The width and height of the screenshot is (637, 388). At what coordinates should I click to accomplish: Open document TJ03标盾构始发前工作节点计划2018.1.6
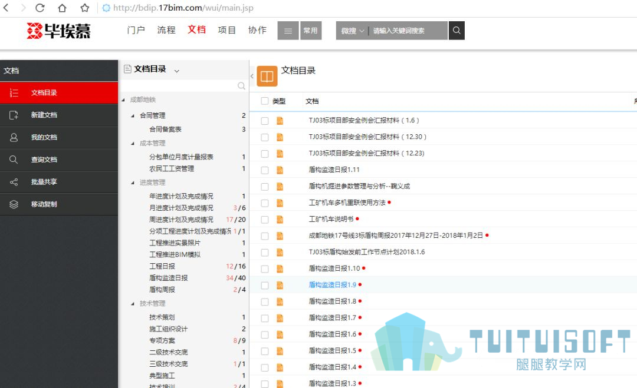(x=367, y=252)
